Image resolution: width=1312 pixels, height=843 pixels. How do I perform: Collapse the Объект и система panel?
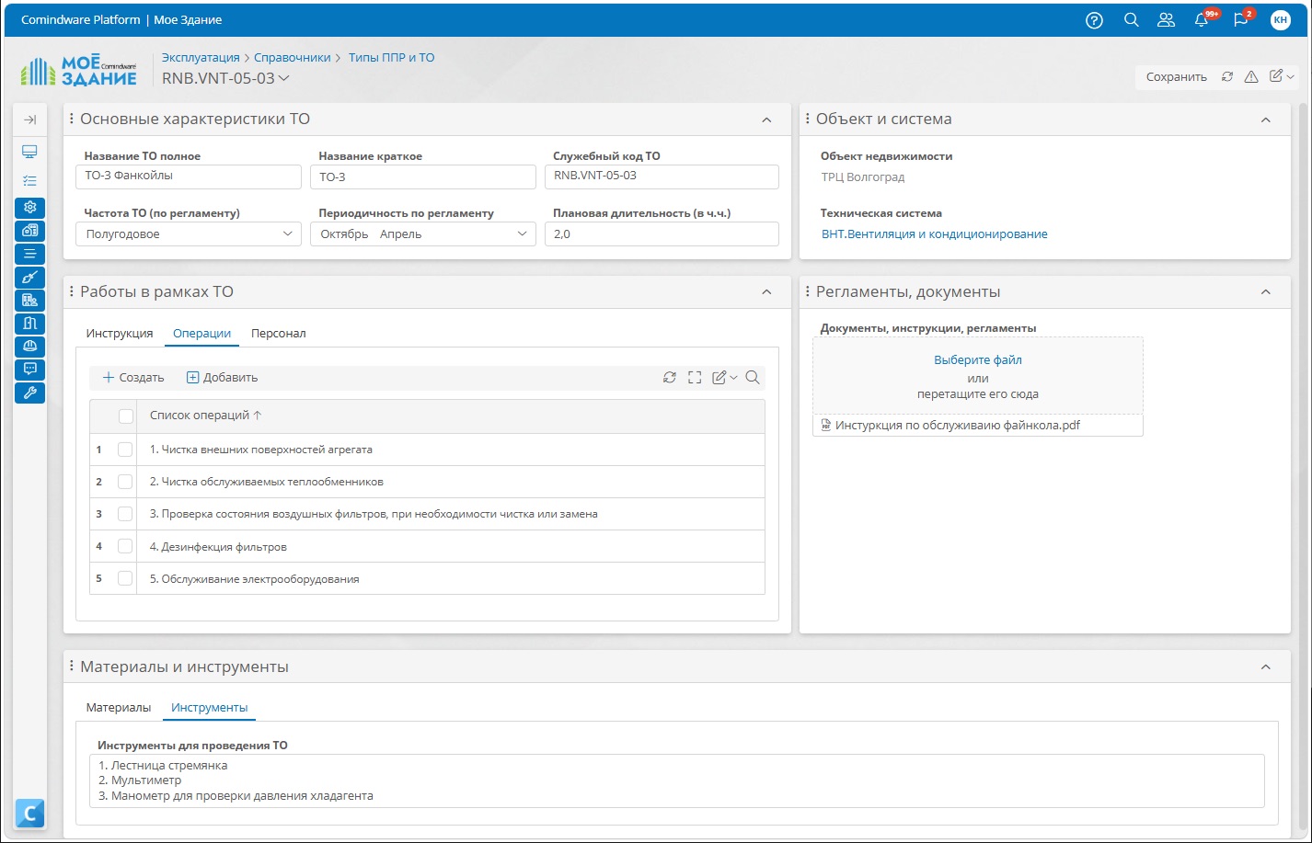coord(1266,120)
